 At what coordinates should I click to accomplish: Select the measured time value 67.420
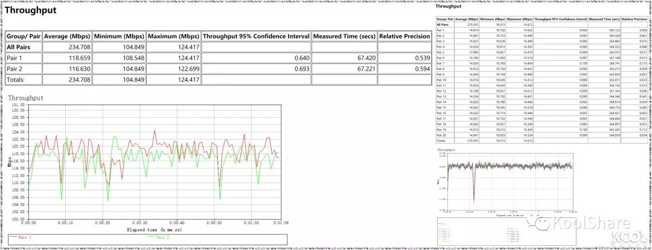(366, 58)
